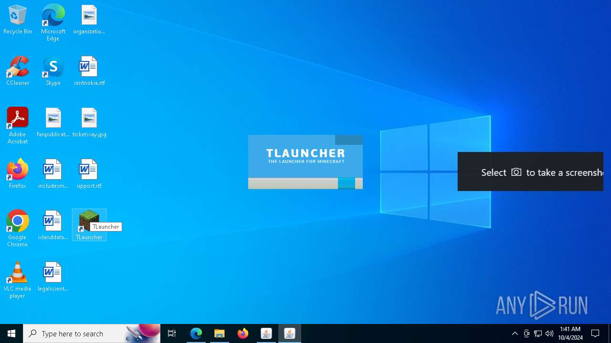Click the screenshot tip notification
Viewport: 611px width, 343px height.
pyautogui.click(x=530, y=171)
